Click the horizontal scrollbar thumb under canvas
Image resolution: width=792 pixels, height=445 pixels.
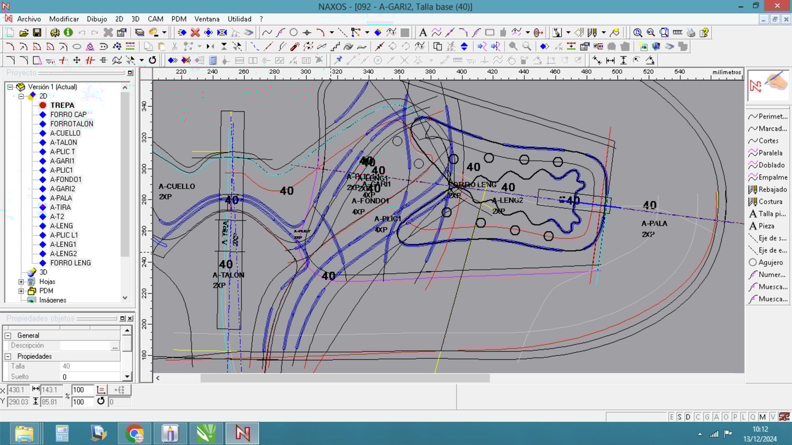[345, 378]
